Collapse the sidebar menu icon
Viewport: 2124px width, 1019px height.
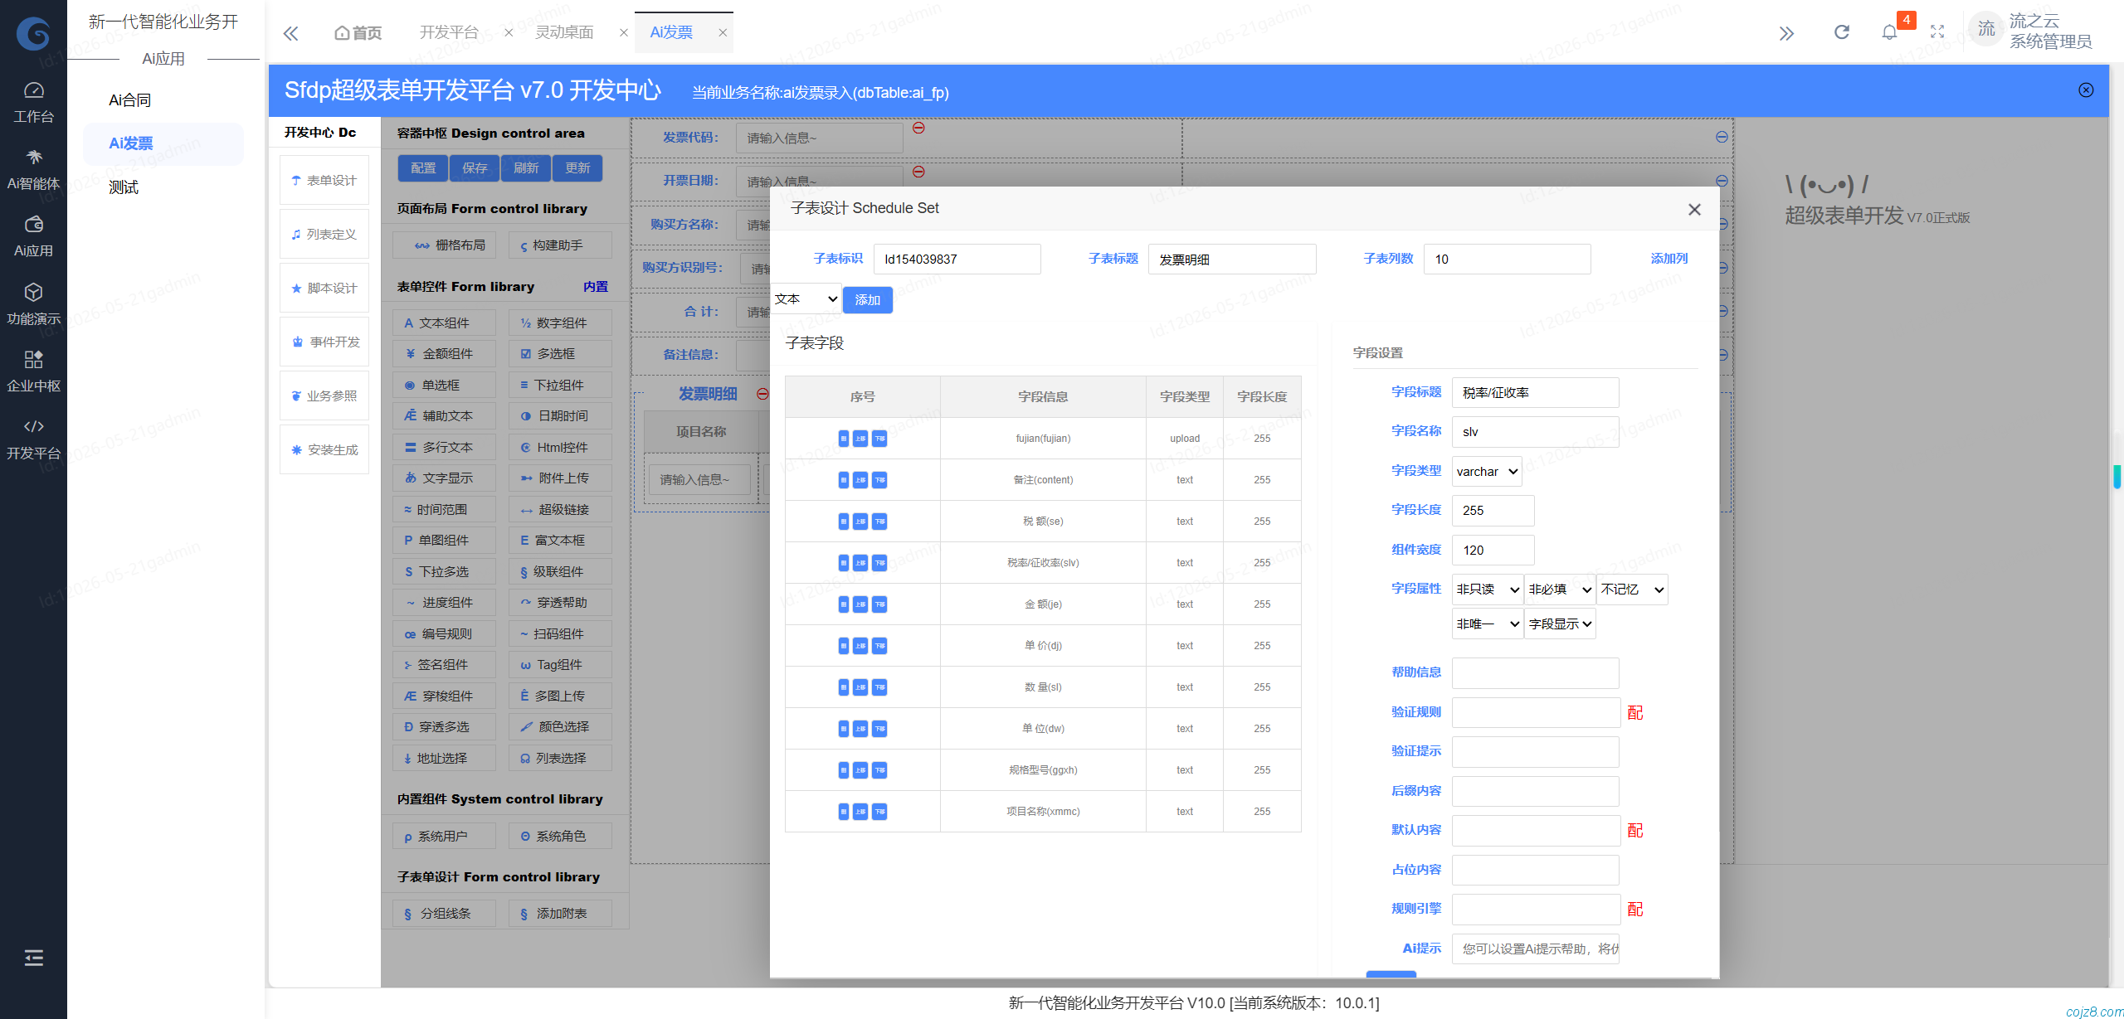click(34, 958)
